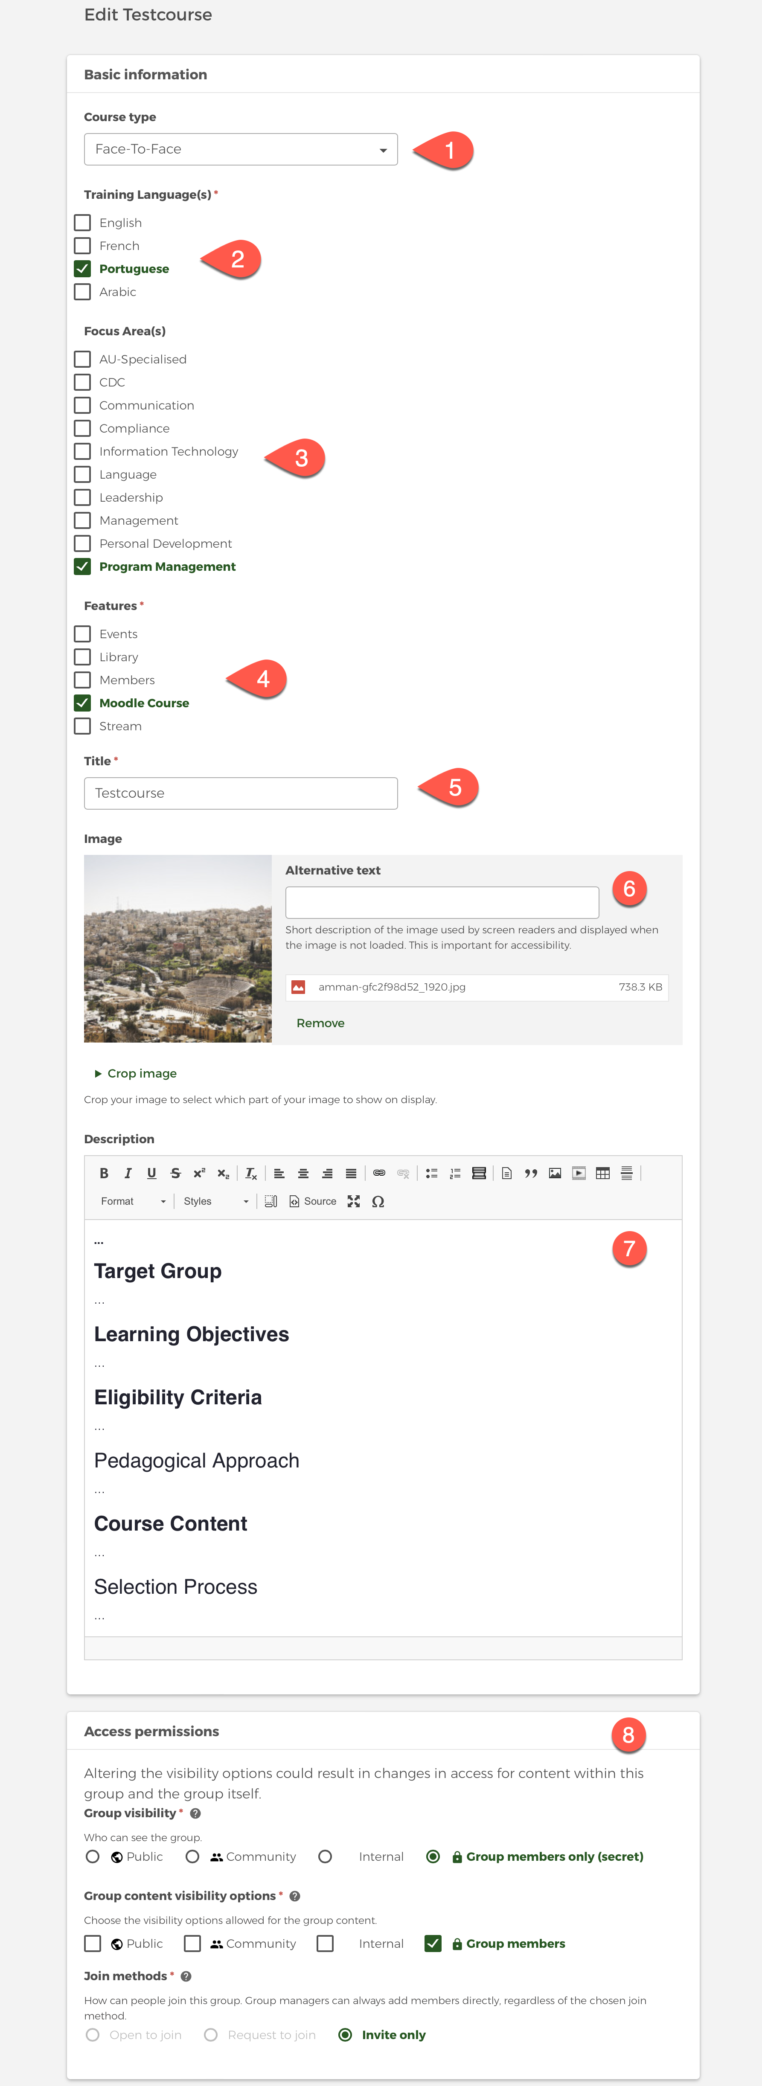Enable the Stream feature checkbox

(83, 726)
